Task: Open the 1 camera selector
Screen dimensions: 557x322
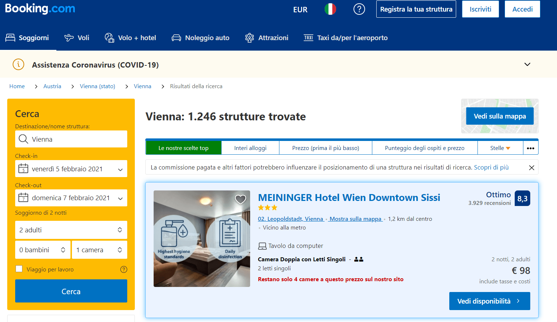Action: [99, 250]
